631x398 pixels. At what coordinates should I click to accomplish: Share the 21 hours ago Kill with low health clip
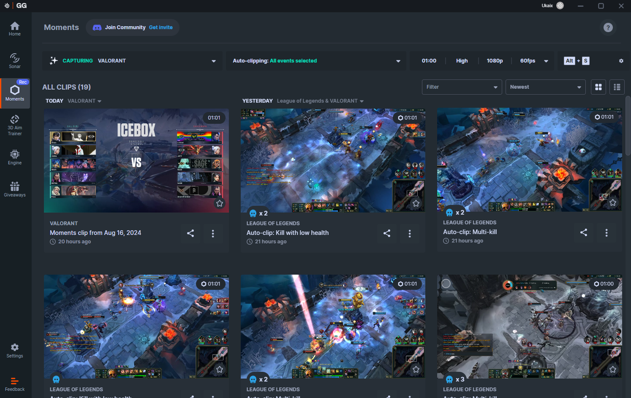click(387, 233)
